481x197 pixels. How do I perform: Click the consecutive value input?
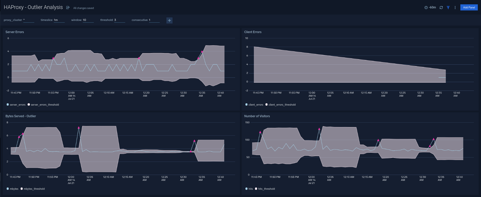click(x=154, y=20)
